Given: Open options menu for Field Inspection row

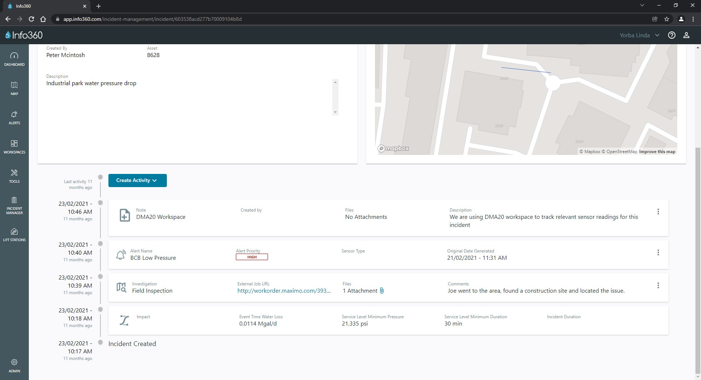Looking at the screenshot, I should pyautogui.click(x=658, y=286).
